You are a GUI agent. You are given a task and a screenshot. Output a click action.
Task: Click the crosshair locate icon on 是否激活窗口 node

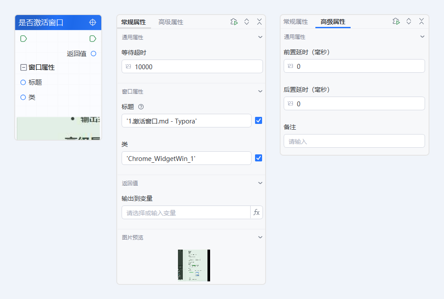92,22
